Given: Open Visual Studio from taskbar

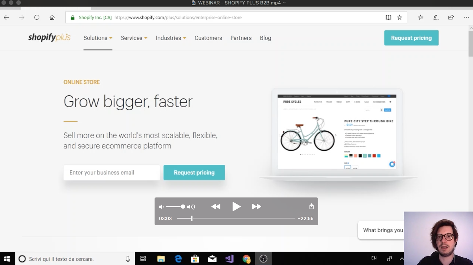Looking at the screenshot, I should point(229,259).
